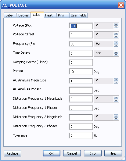Screen dimensions: 126x161
Task: Go to the Fault tab
Action: coord(50,15)
